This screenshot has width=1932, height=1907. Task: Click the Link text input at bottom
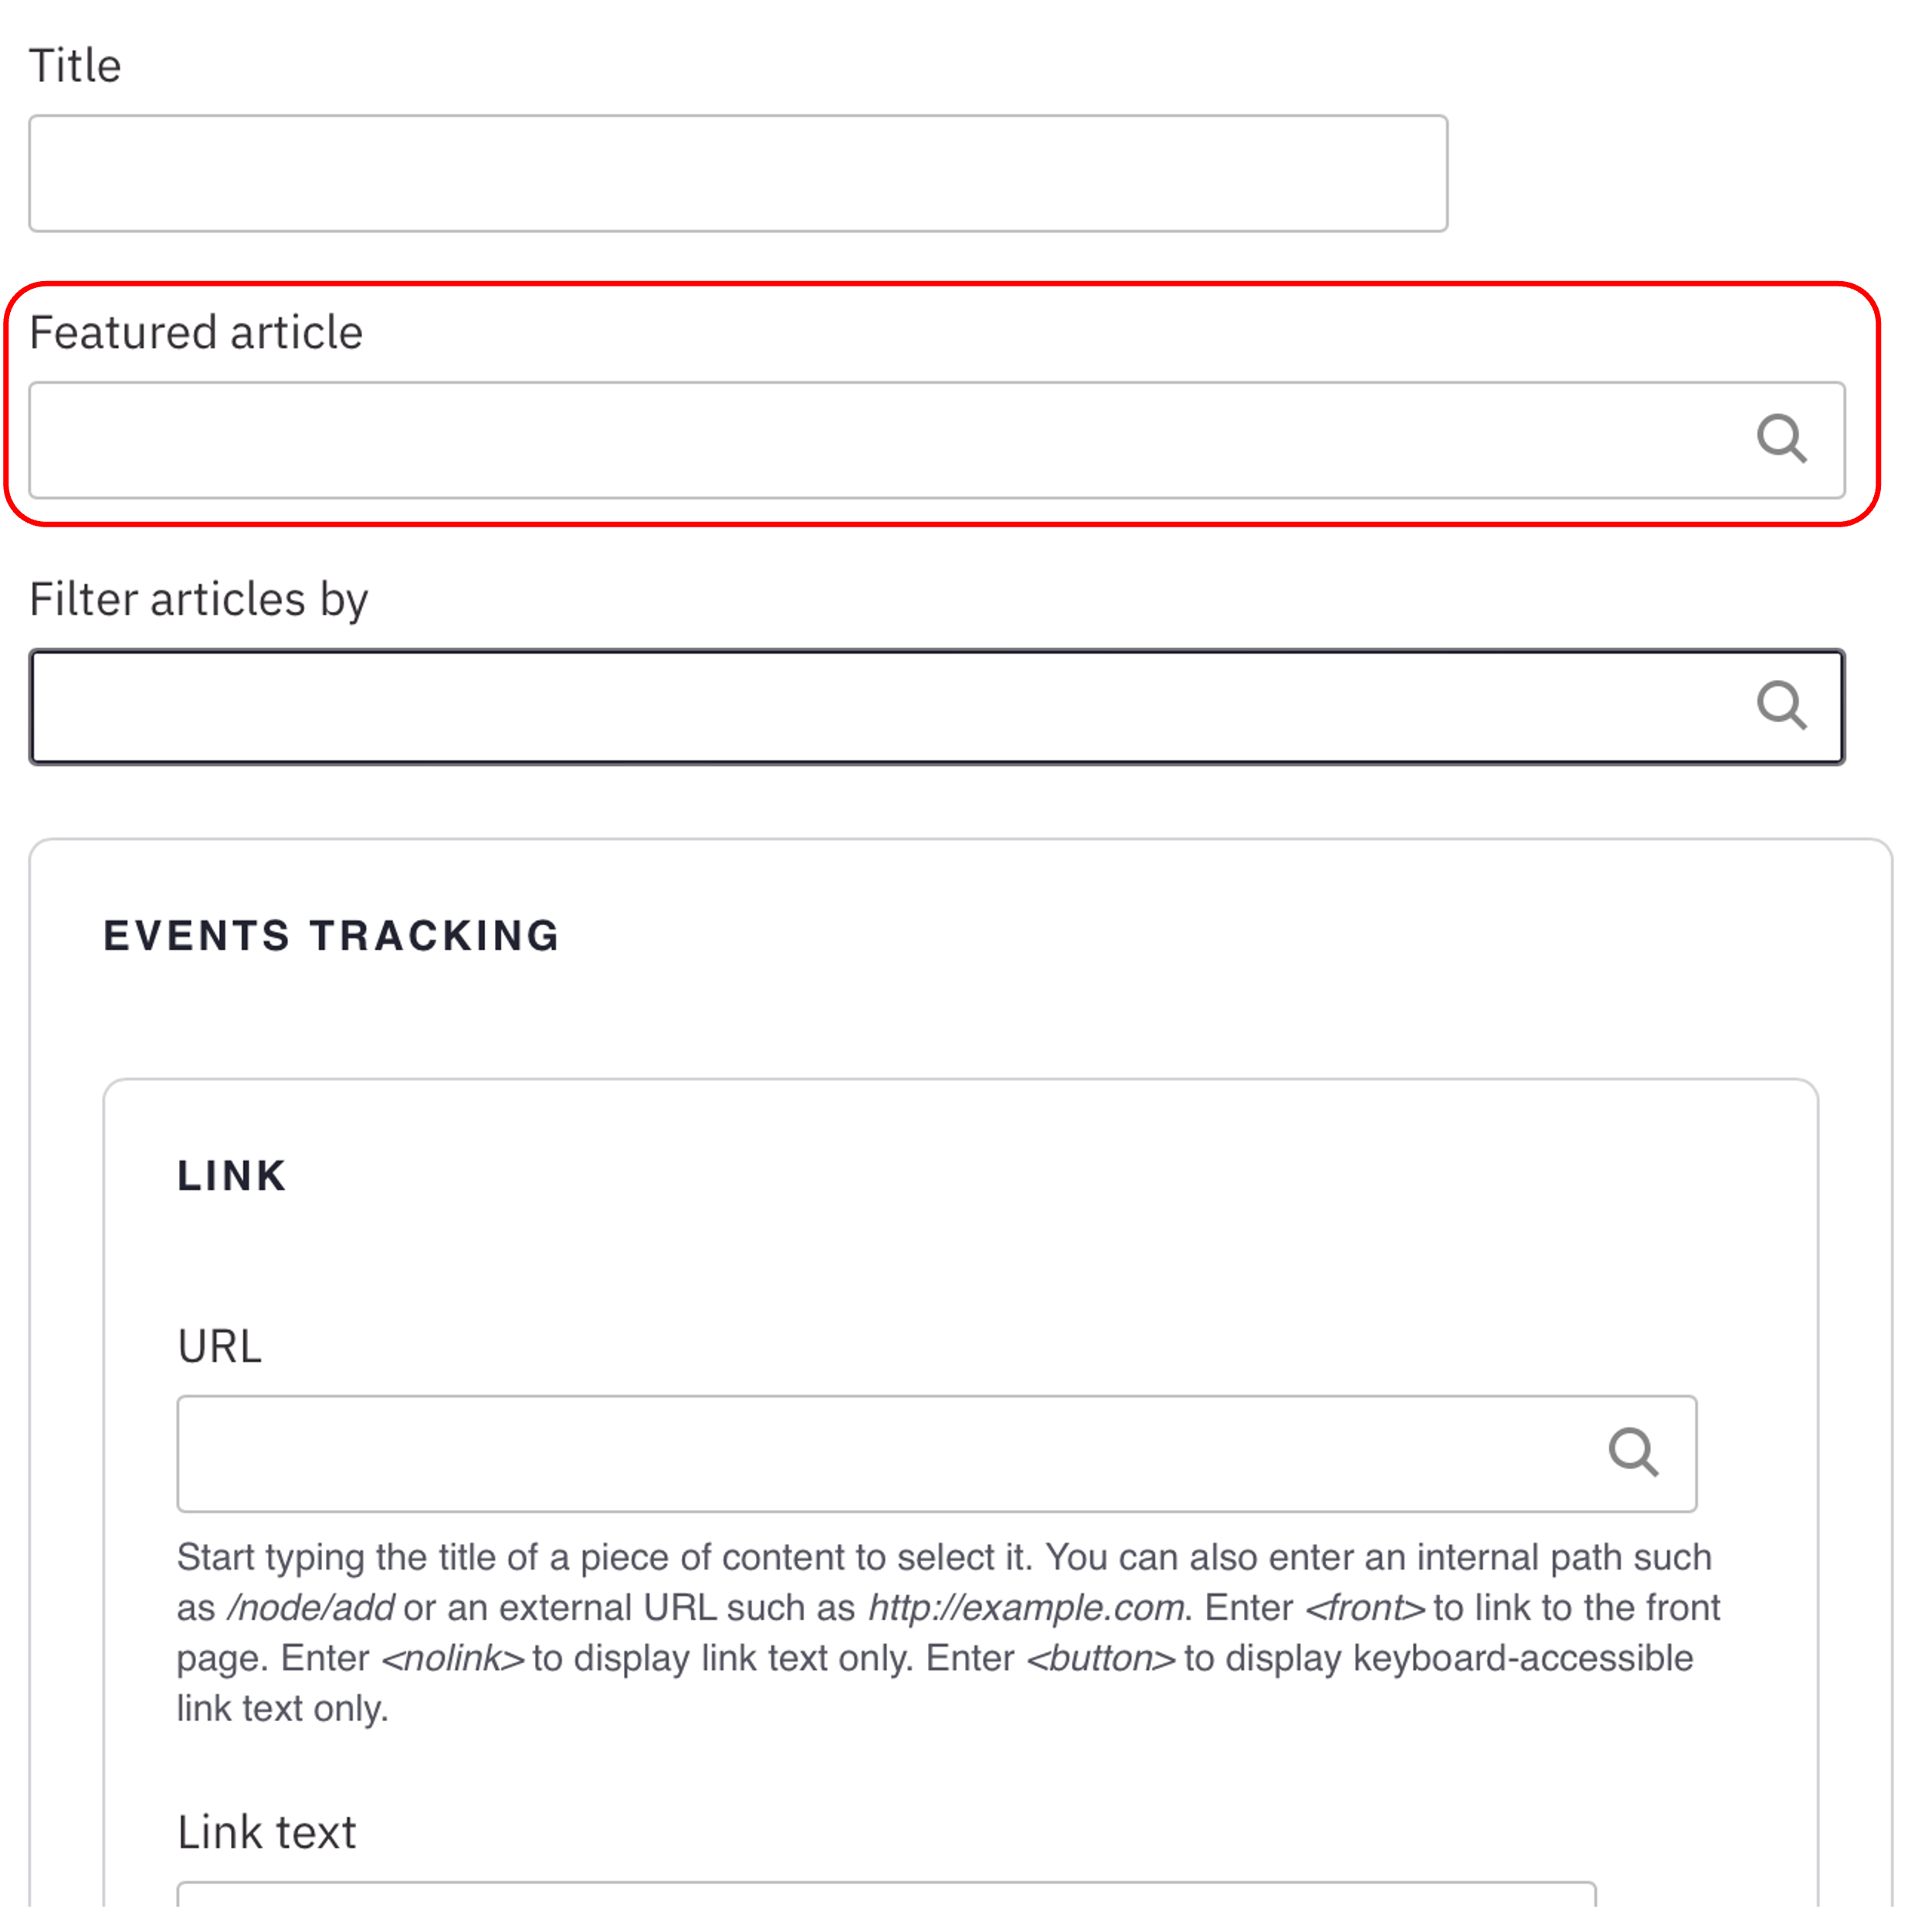click(x=885, y=1894)
